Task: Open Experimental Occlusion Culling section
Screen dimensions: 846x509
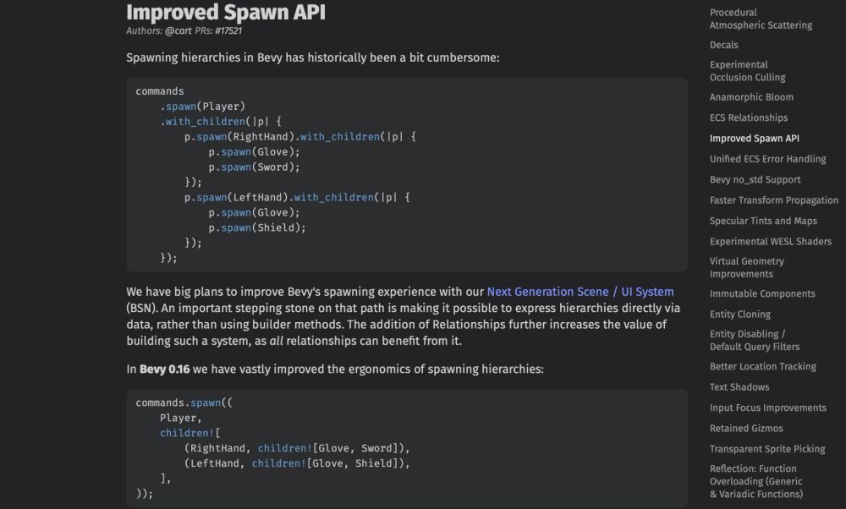Action: tap(747, 71)
